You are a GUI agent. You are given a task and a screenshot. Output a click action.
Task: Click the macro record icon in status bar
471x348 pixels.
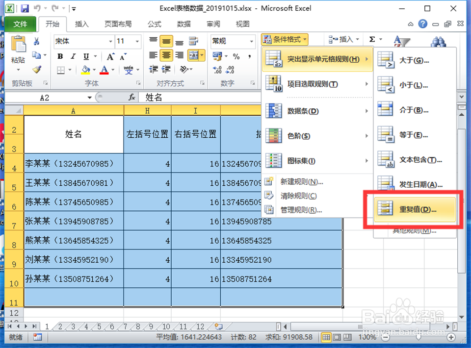point(37,337)
